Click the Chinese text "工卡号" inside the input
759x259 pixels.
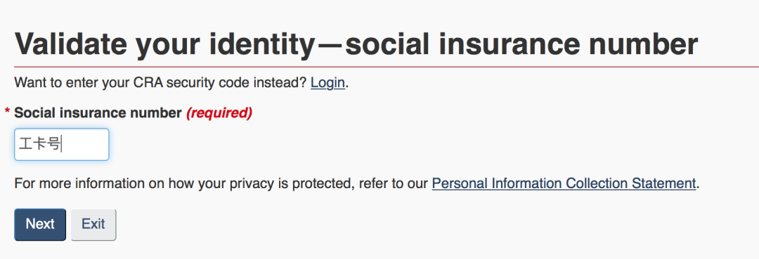pyautogui.click(x=39, y=144)
